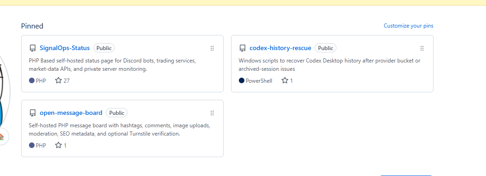Click the PowerShell language color dot

(x=242, y=81)
